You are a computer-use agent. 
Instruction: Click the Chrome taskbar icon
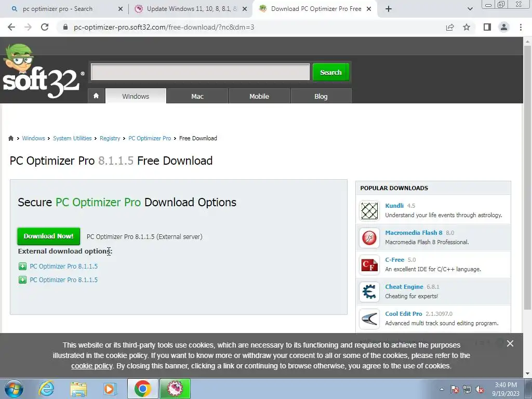click(143, 389)
